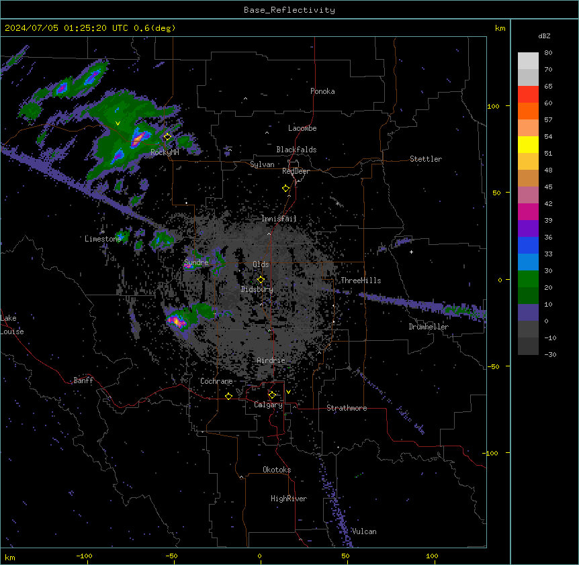579x565 pixels.
Task: Click the -30 value in the dBZ legend
Action: (x=550, y=355)
